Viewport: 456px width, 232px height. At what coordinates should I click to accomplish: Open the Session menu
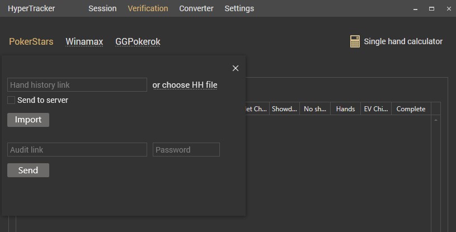tap(102, 8)
